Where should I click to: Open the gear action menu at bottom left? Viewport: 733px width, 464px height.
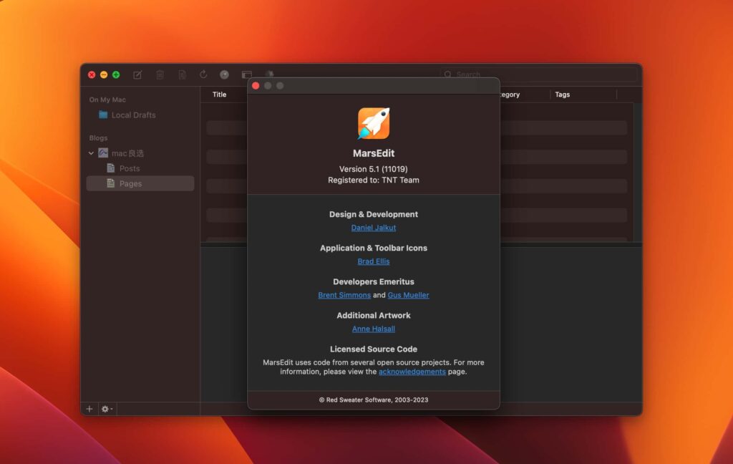point(106,409)
